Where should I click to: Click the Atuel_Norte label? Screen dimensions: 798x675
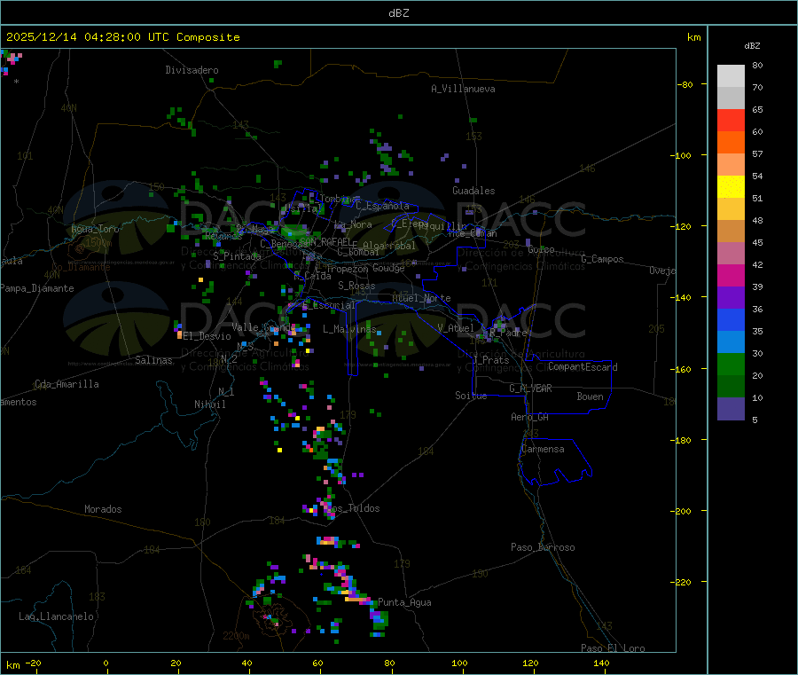click(421, 298)
